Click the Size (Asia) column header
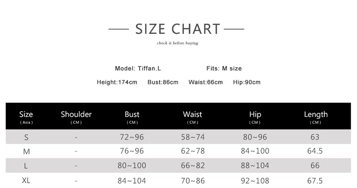 tap(26, 116)
